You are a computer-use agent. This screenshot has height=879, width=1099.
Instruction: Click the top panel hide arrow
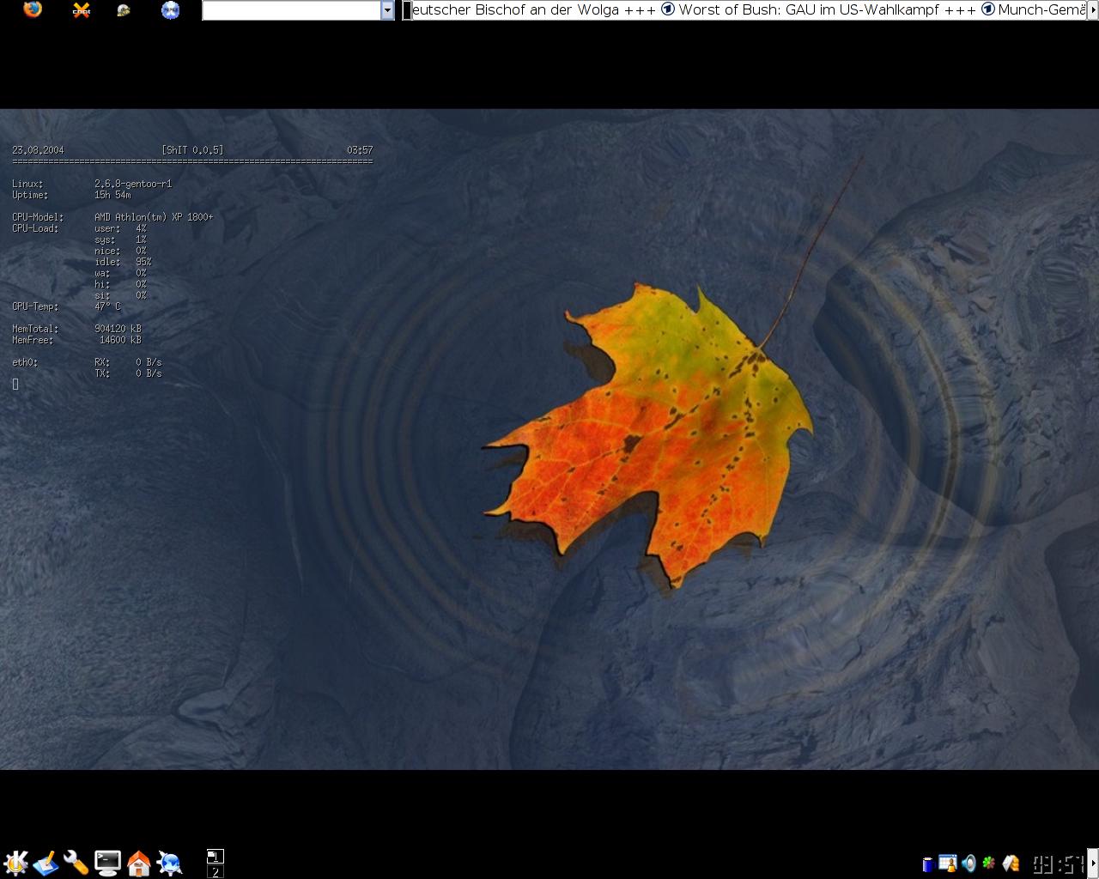click(1093, 10)
